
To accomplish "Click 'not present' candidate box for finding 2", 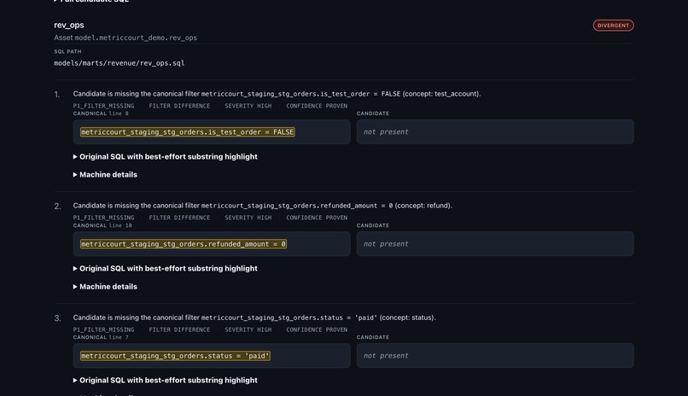I will (x=495, y=243).
